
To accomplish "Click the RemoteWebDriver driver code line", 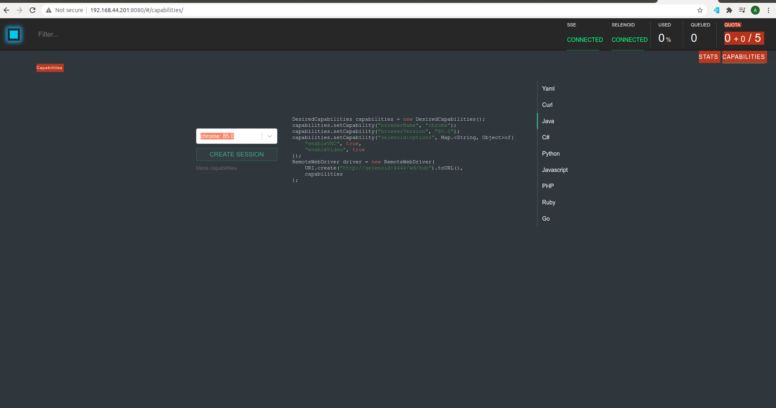I will (363, 162).
